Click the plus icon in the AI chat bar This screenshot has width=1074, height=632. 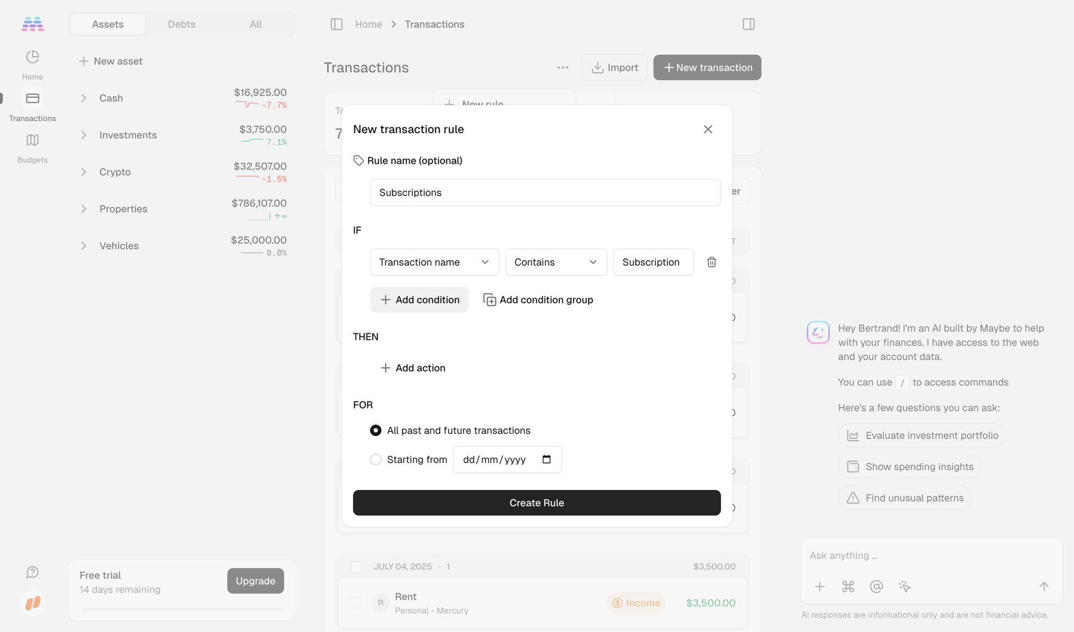(x=819, y=587)
